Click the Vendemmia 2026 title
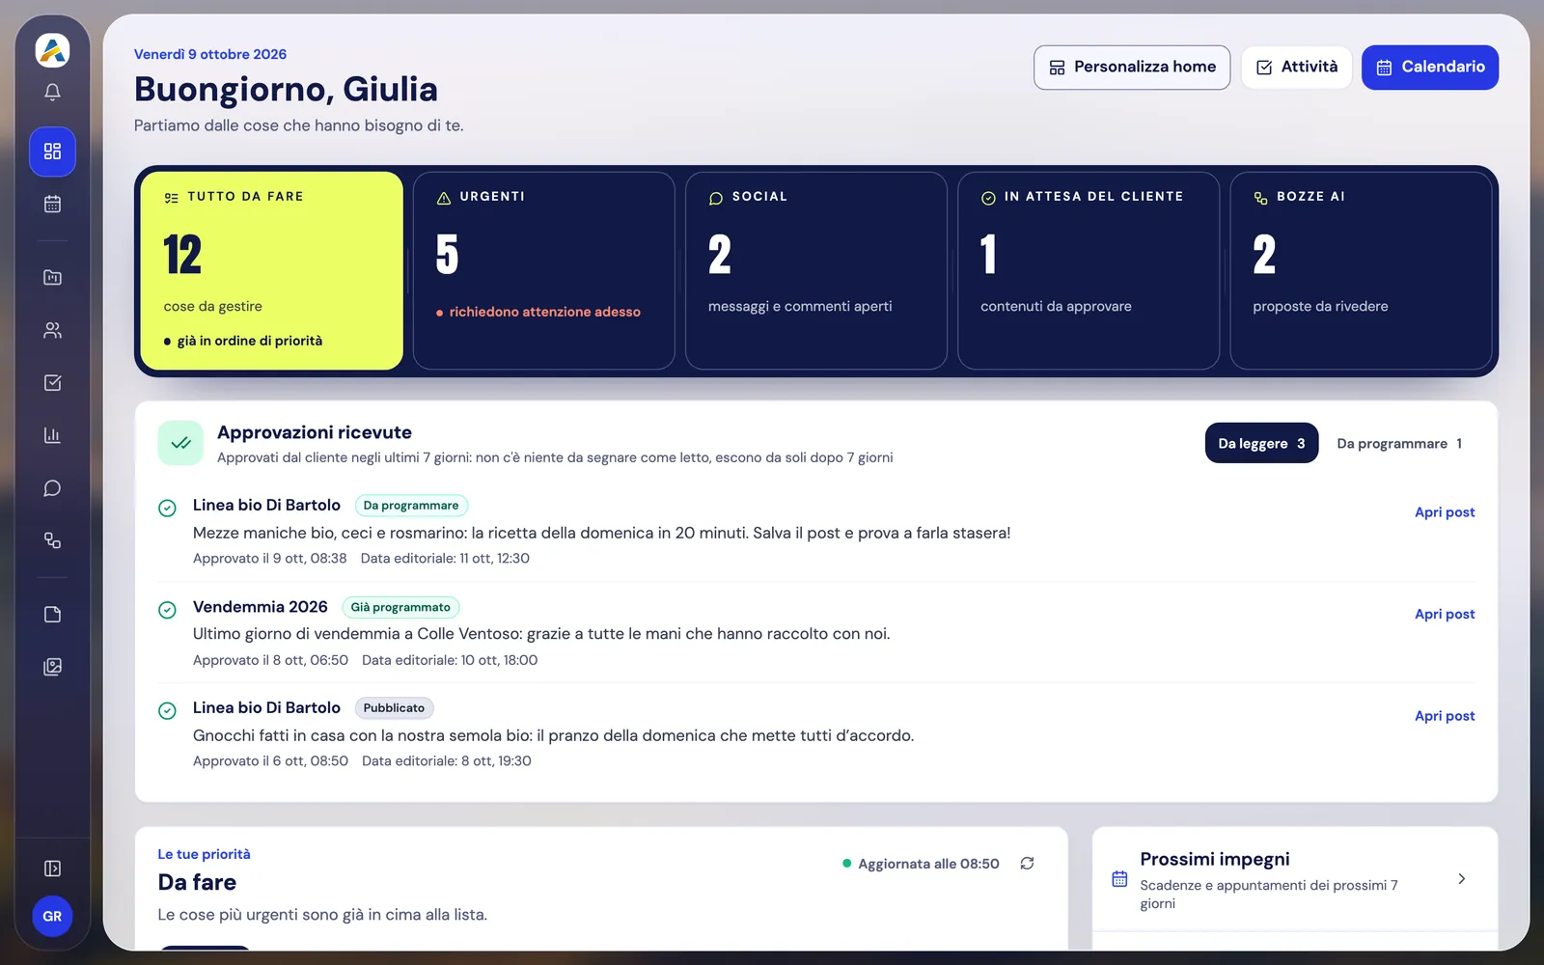Screen dimensions: 1544x965 tap(261, 607)
